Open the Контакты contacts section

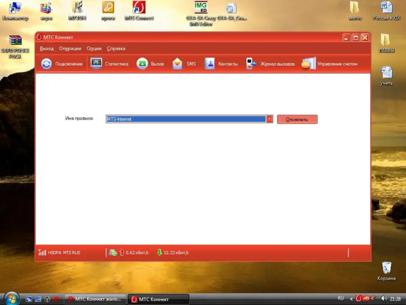click(221, 64)
